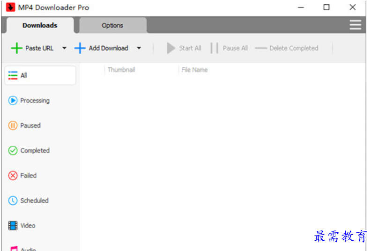The image size is (371, 251).
Task: Minimize the MP4 Downloader Pro window
Action: click(301, 7)
